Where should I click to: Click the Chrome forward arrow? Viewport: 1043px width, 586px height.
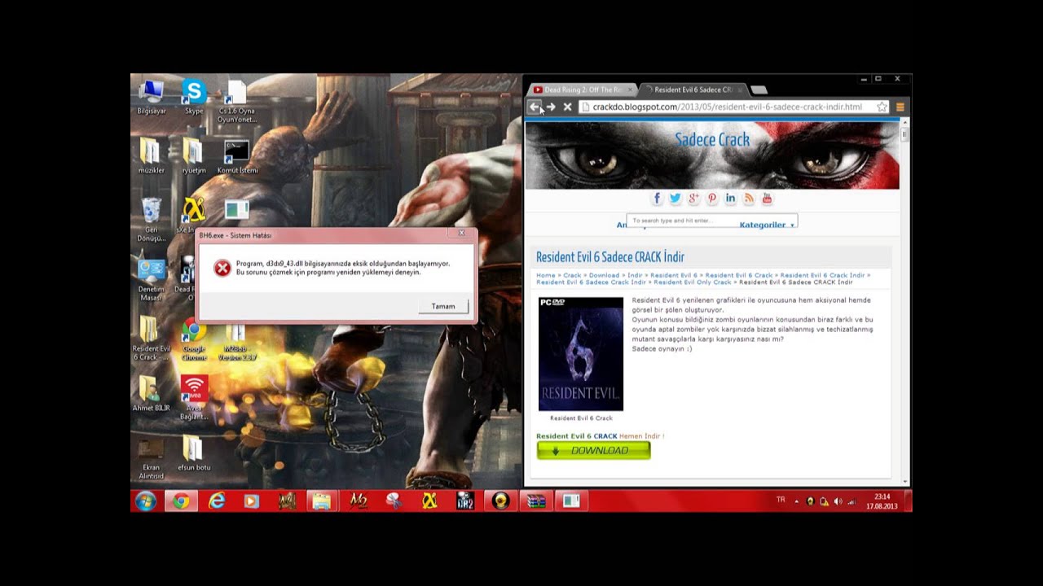(551, 107)
